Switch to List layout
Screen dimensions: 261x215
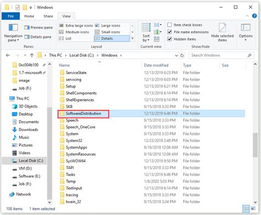tap(65, 38)
